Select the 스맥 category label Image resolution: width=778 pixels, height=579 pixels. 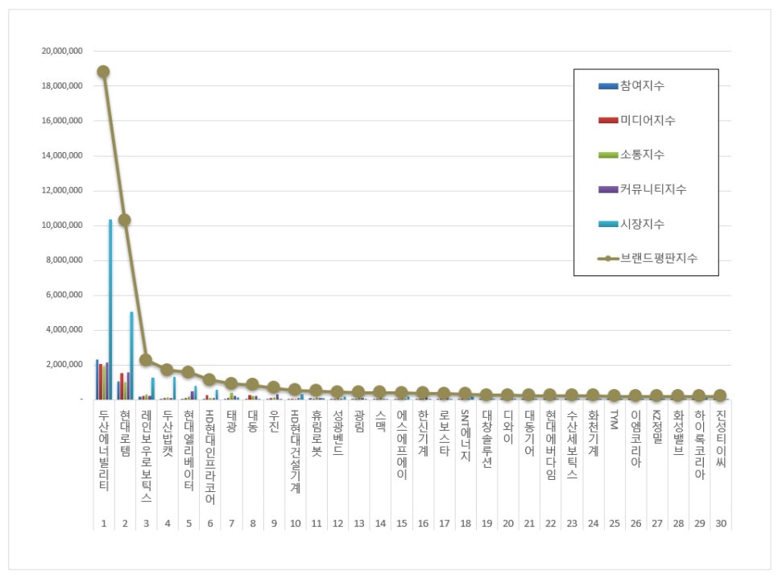point(381,421)
